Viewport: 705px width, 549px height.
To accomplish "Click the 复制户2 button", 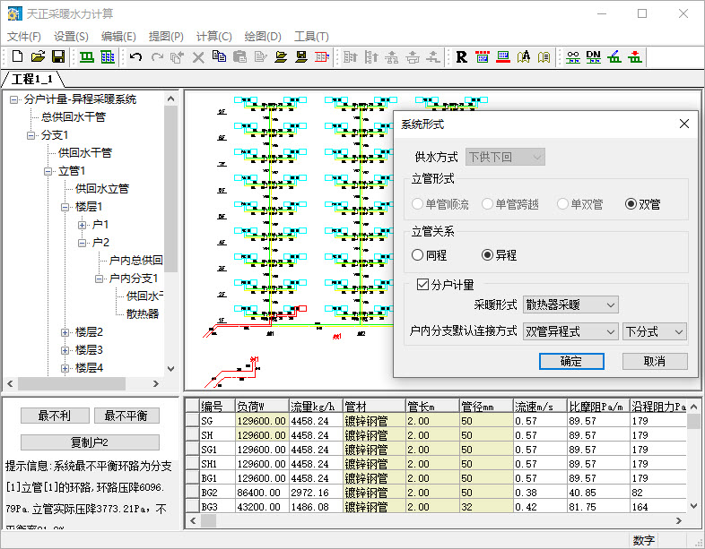I will tap(90, 442).
